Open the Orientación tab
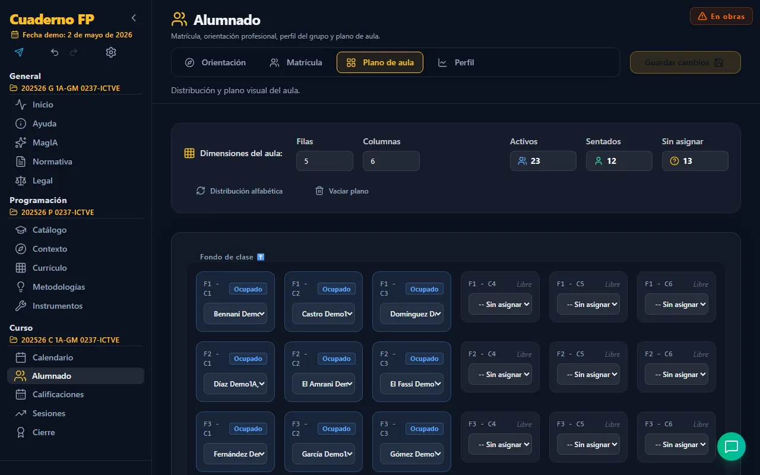Image resolution: width=760 pixels, height=475 pixels. [x=215, y=62]
